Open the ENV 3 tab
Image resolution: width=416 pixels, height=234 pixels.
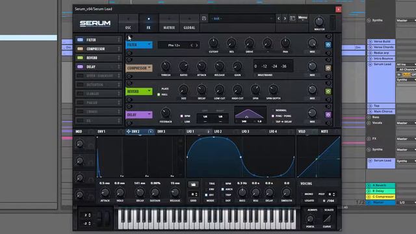point(161,131)
